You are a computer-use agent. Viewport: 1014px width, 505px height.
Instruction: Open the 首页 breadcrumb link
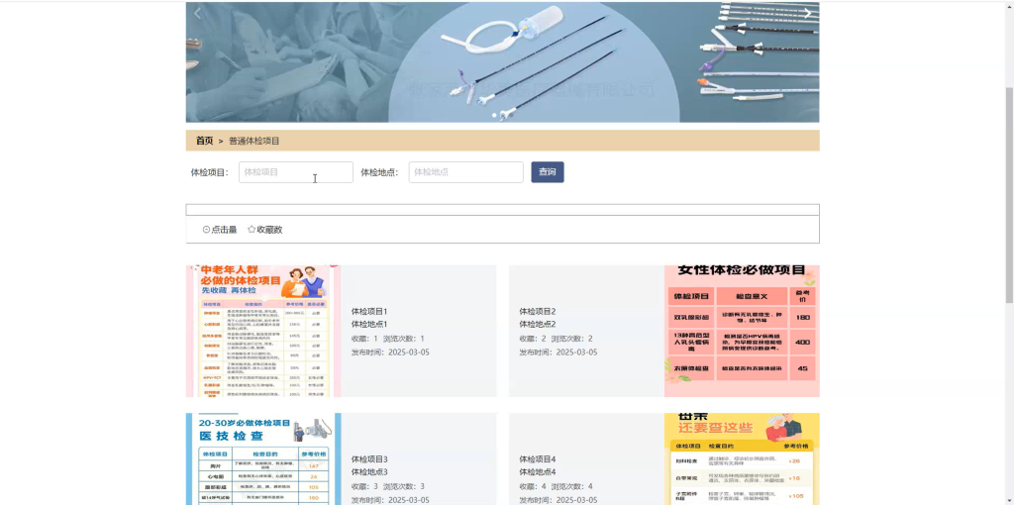pyautogui.click(x=204, y=141)
